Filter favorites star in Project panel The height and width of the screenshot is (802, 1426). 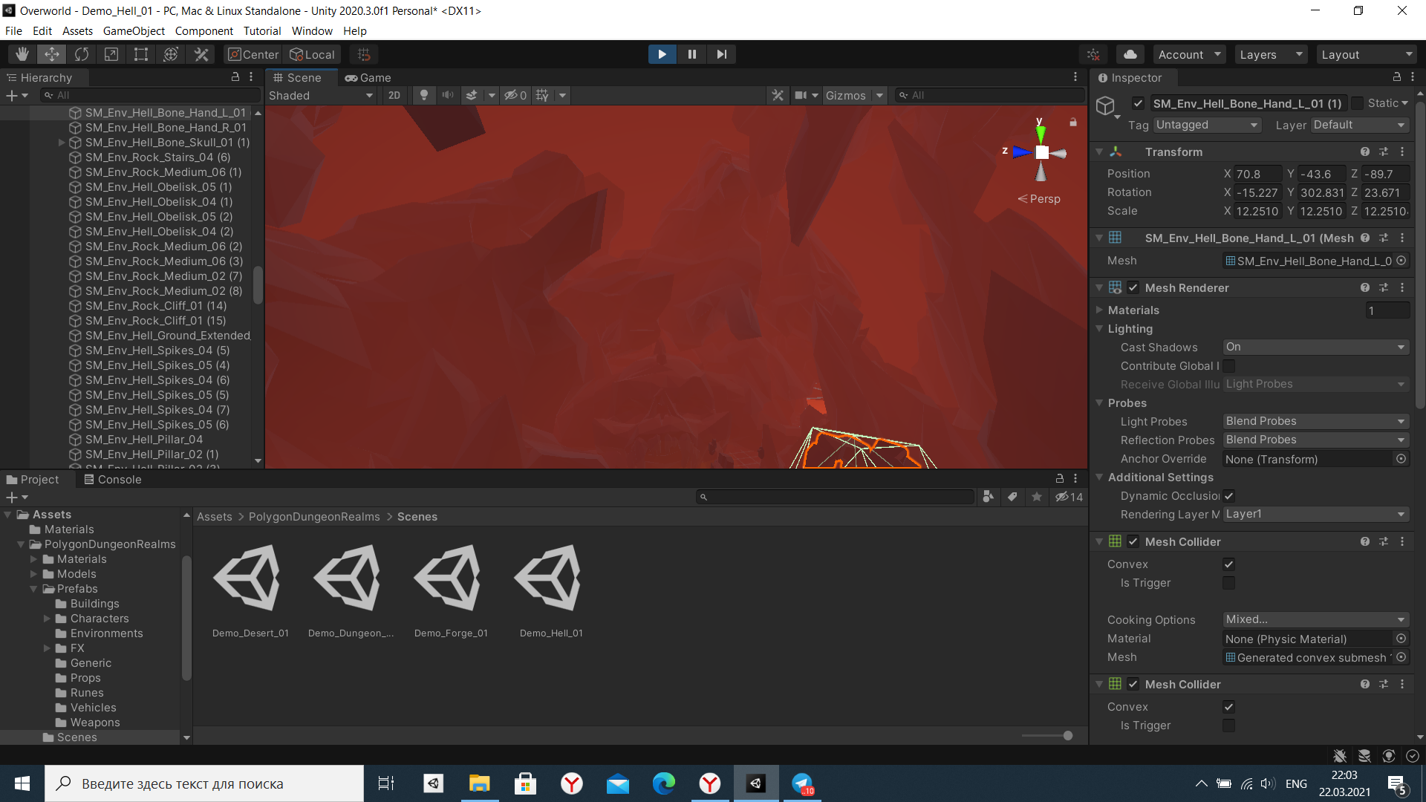(1037, 497)
